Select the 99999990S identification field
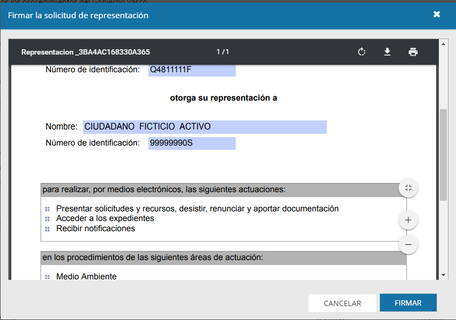456x320 pixels. point(192,143)
